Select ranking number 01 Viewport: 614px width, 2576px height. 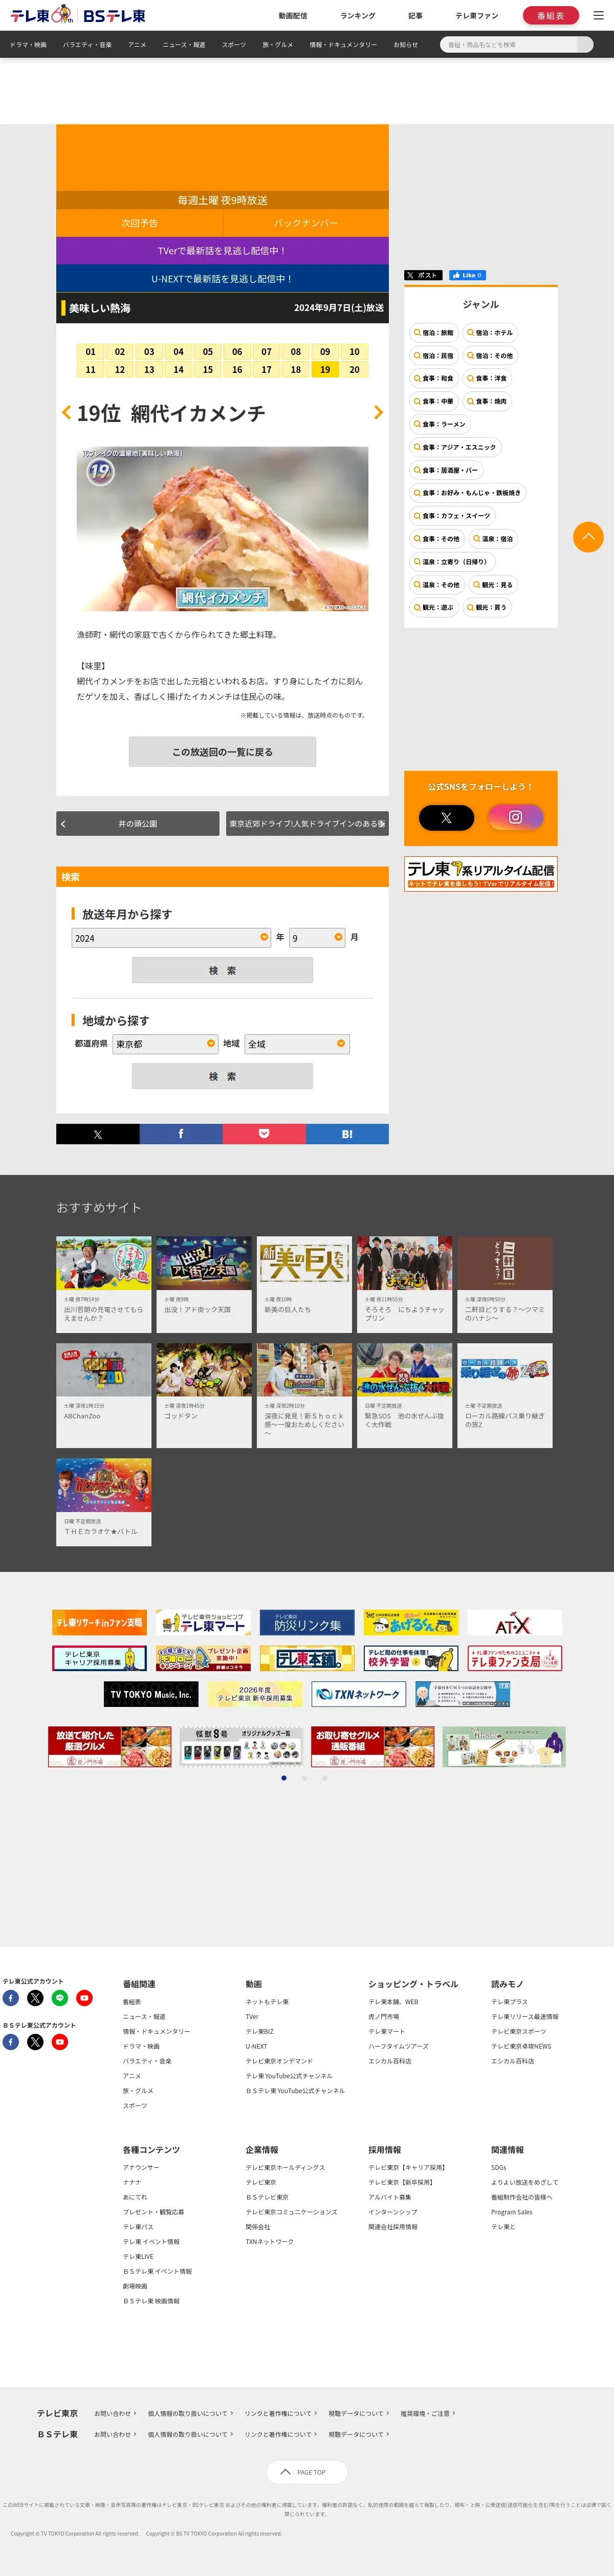pyautogui.click(x=91, y=352)
